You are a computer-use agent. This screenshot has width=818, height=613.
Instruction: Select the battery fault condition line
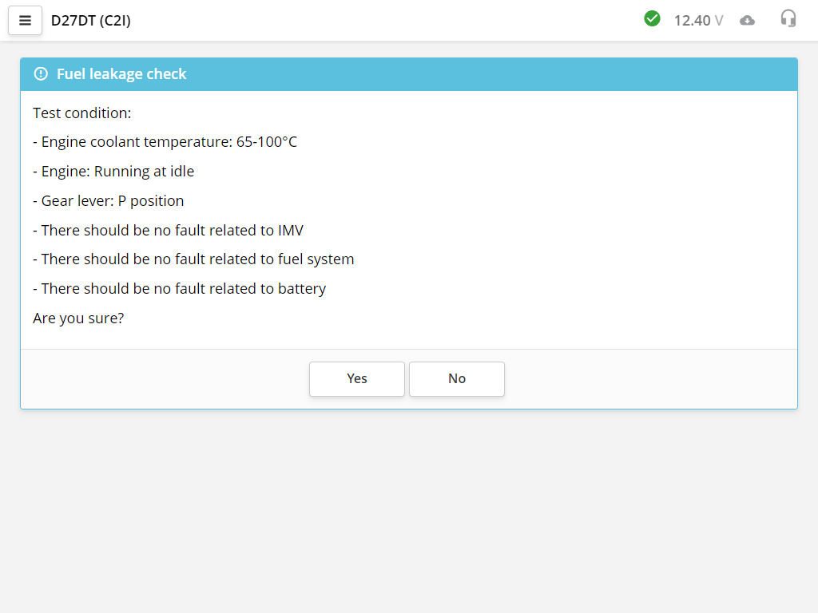(x=179, y=289)
